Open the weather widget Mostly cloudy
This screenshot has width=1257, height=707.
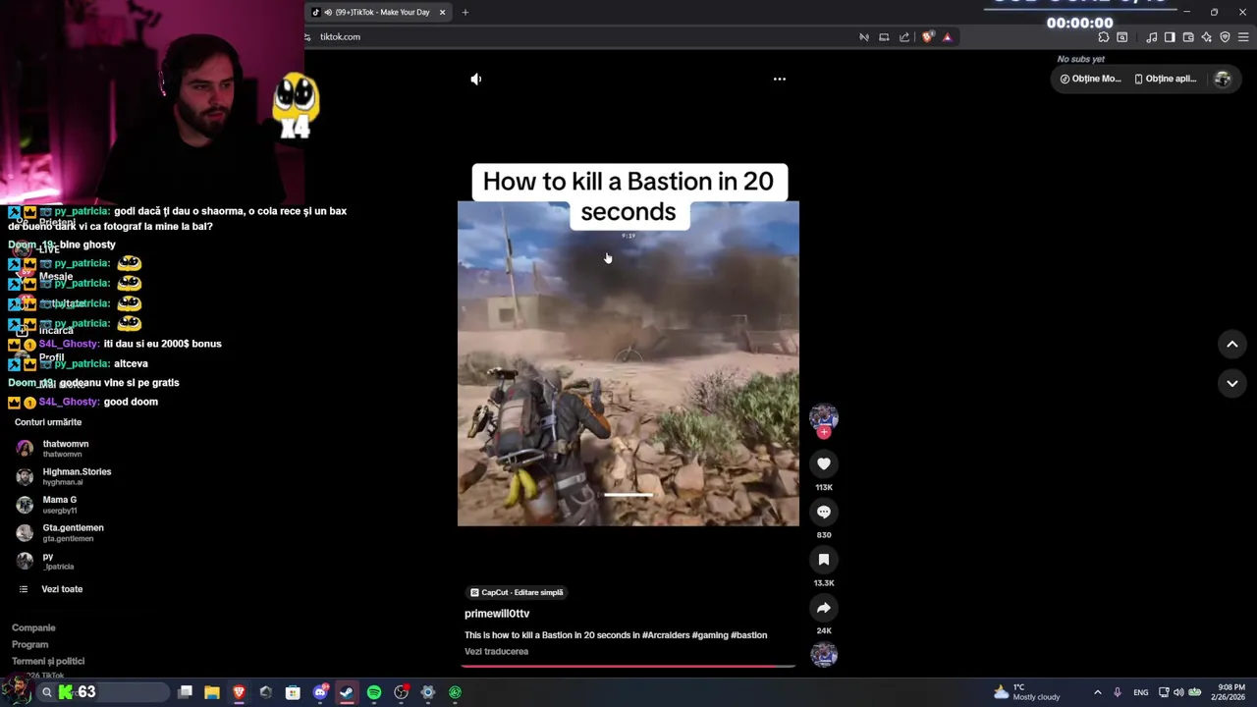click(x=1027, y=692)
